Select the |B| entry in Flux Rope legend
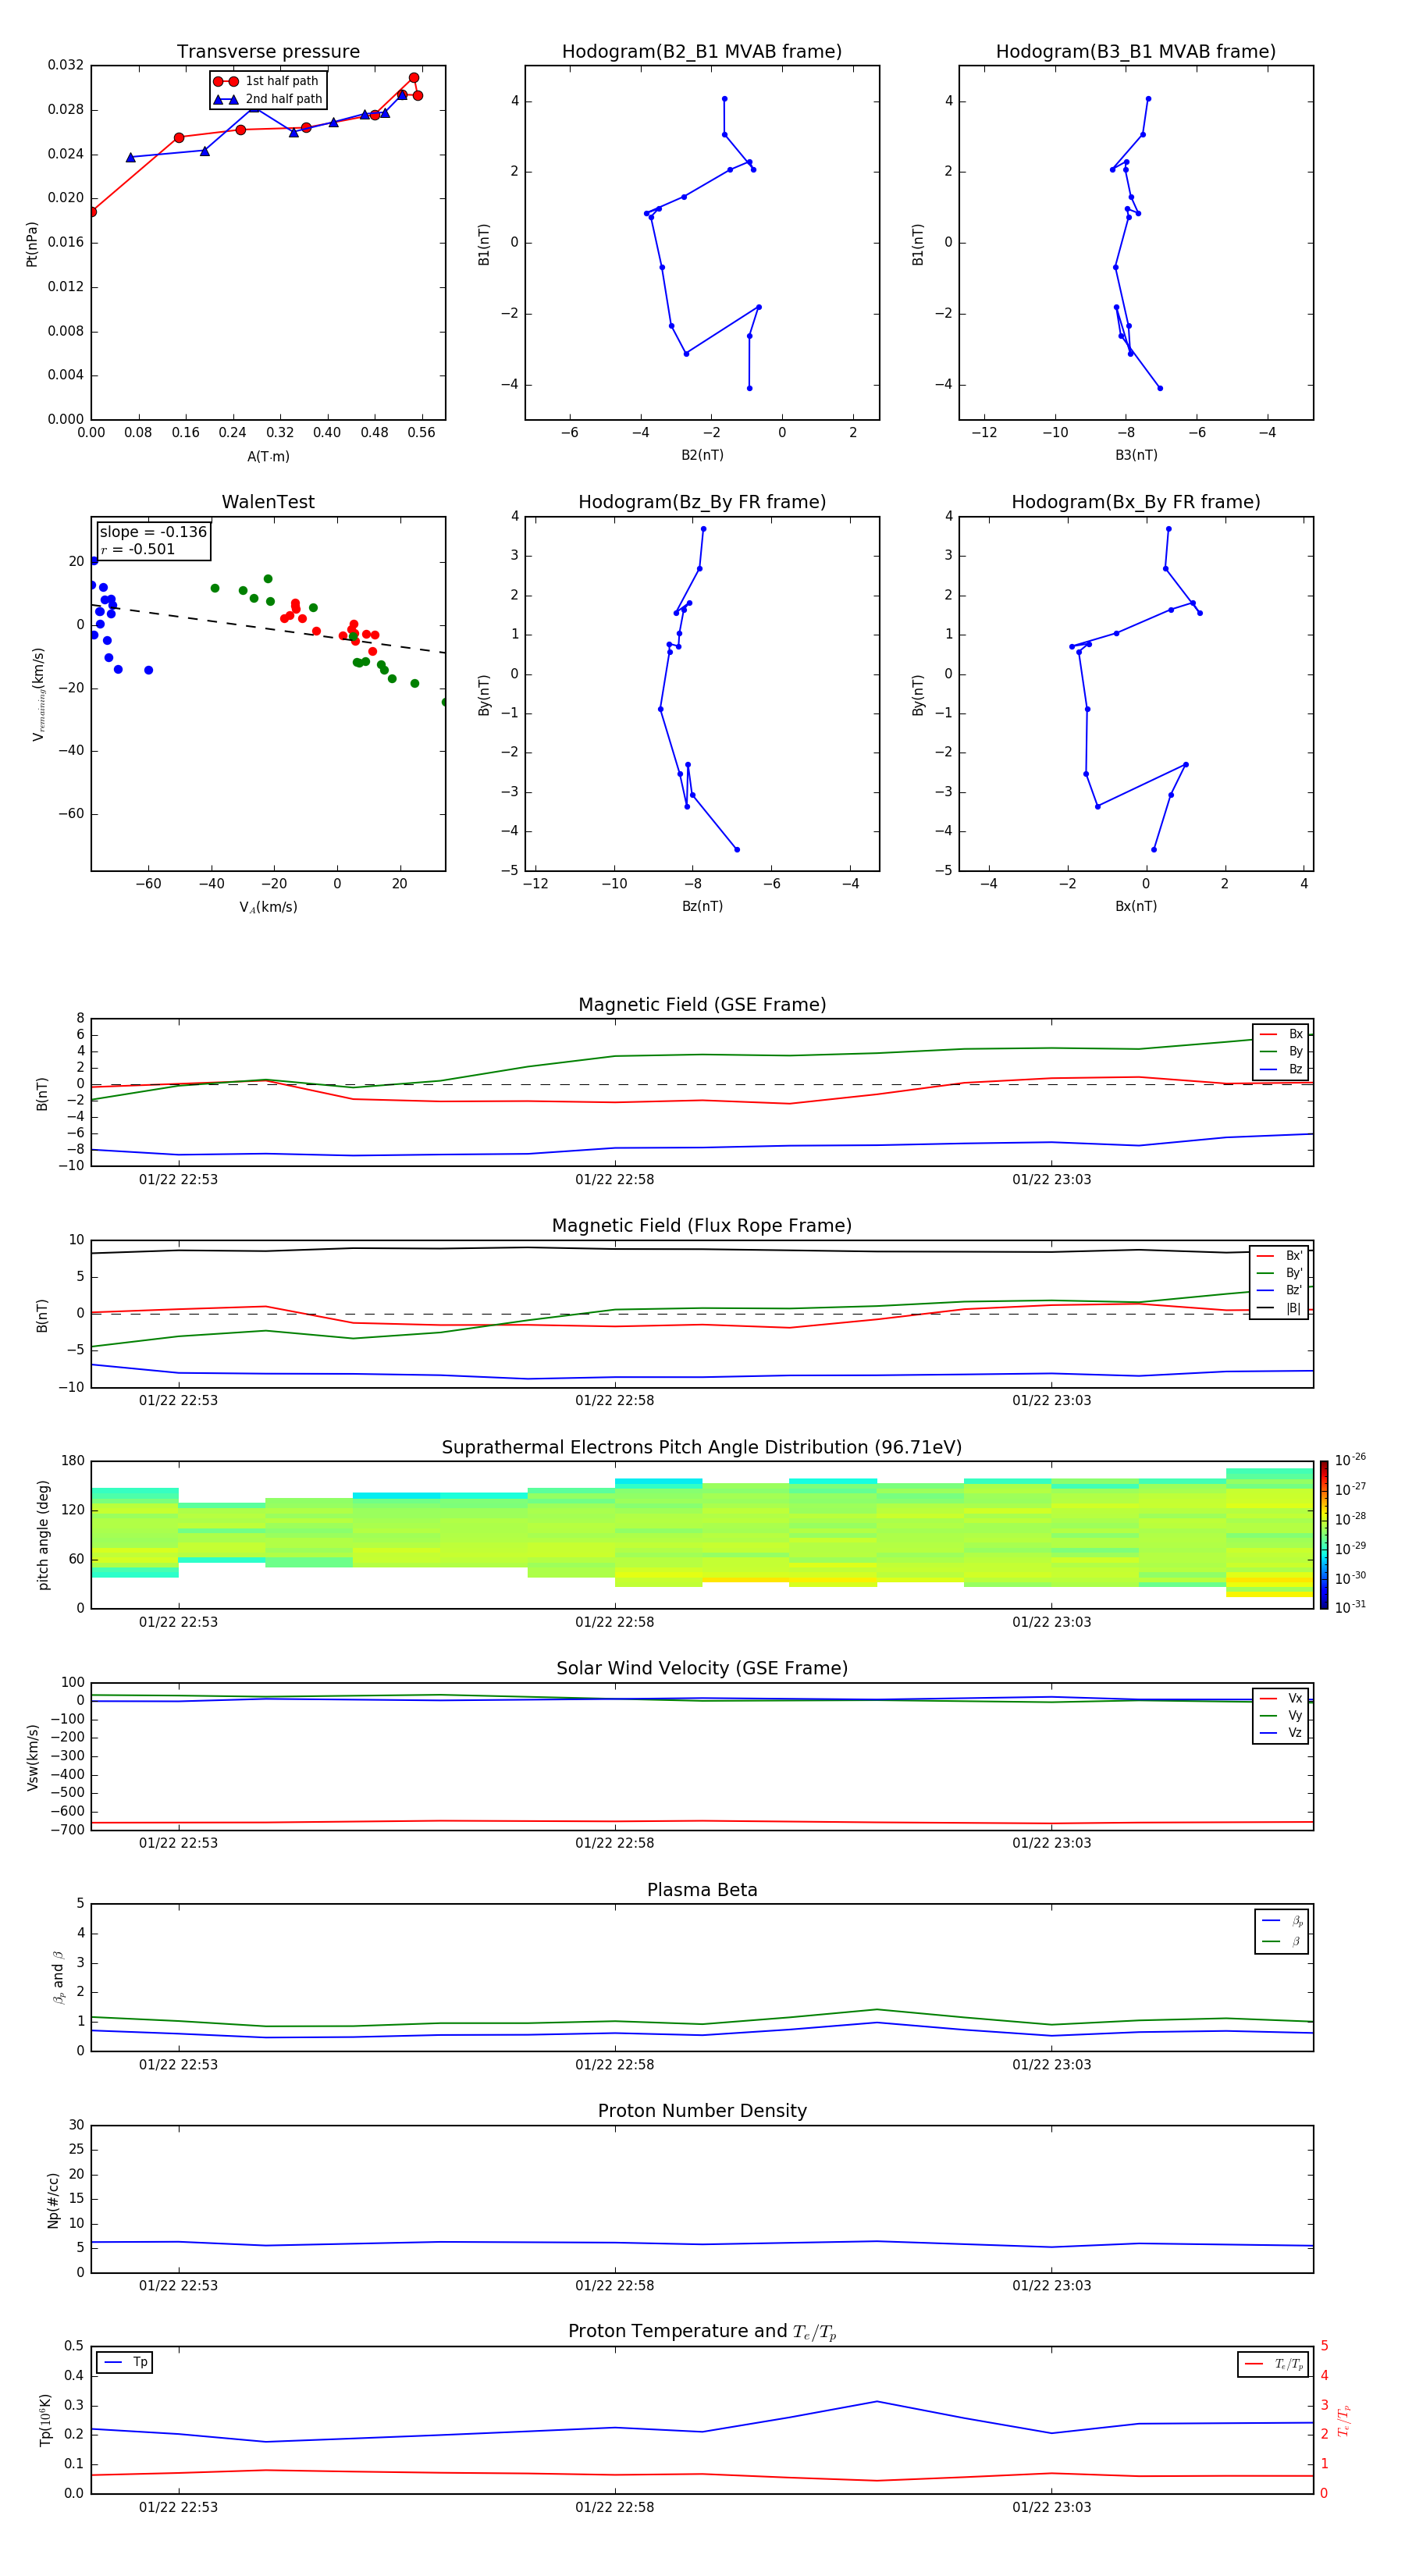1405x2576 pixels. 1279,1308
